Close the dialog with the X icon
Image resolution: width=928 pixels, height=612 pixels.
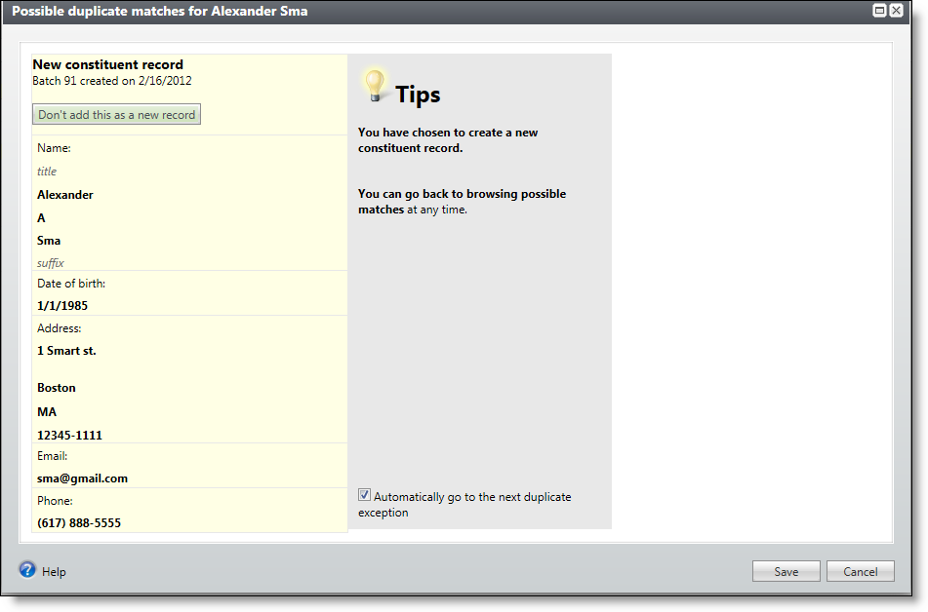point(896,10)
